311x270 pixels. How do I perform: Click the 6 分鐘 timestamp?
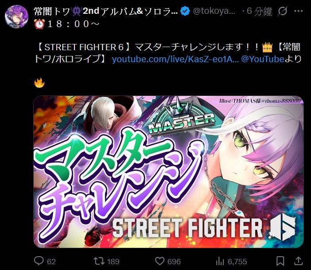coord(259,12)
